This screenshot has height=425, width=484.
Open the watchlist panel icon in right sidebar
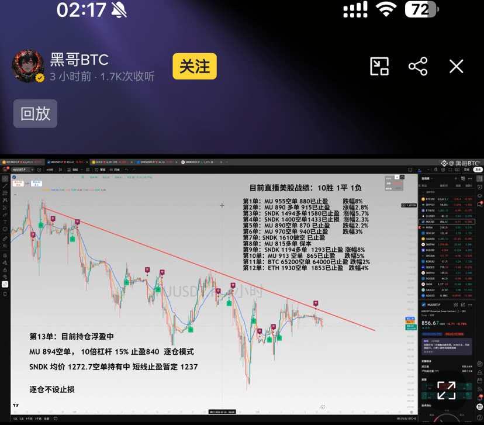480,178
